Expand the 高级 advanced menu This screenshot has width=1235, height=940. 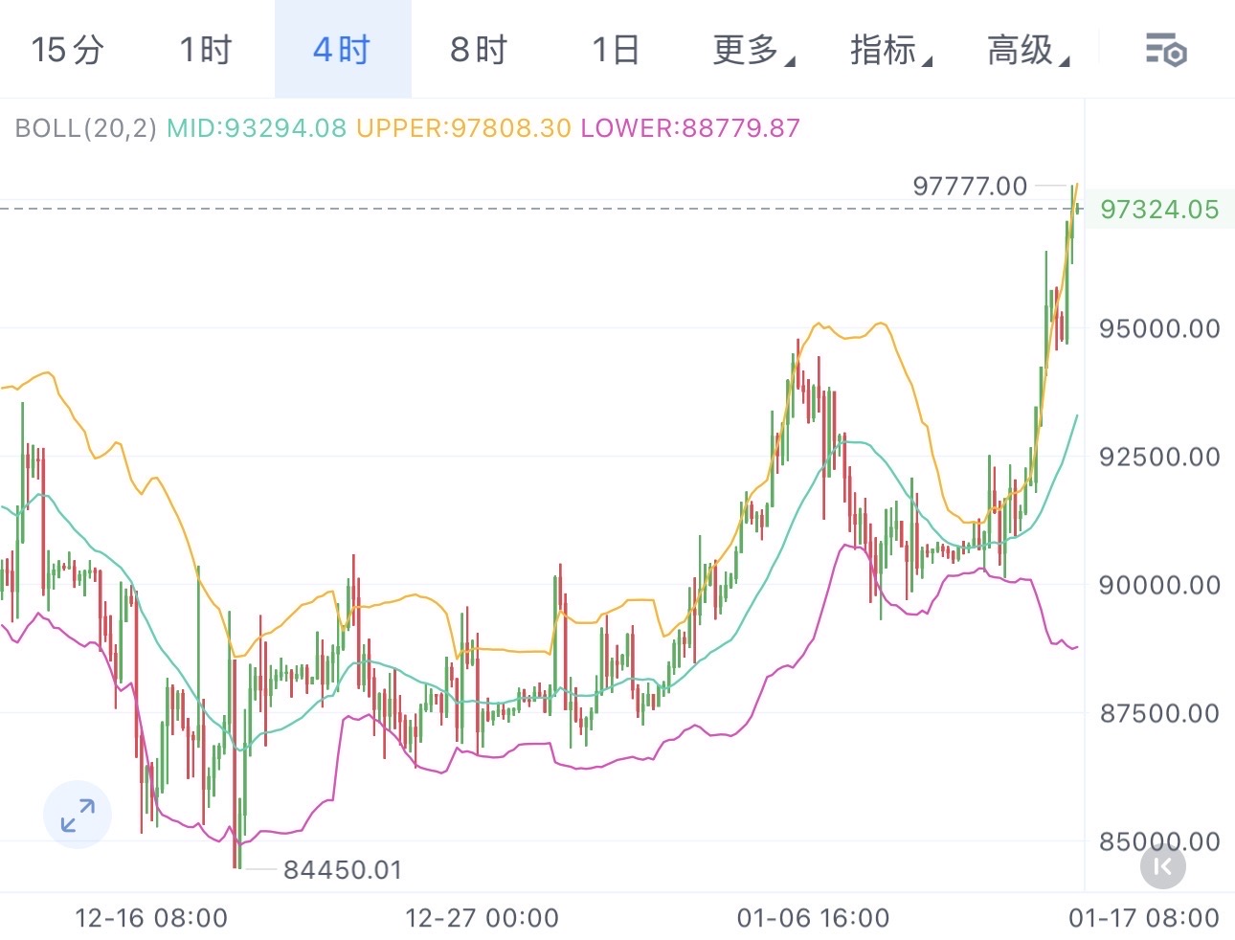tap(1027, 50)
